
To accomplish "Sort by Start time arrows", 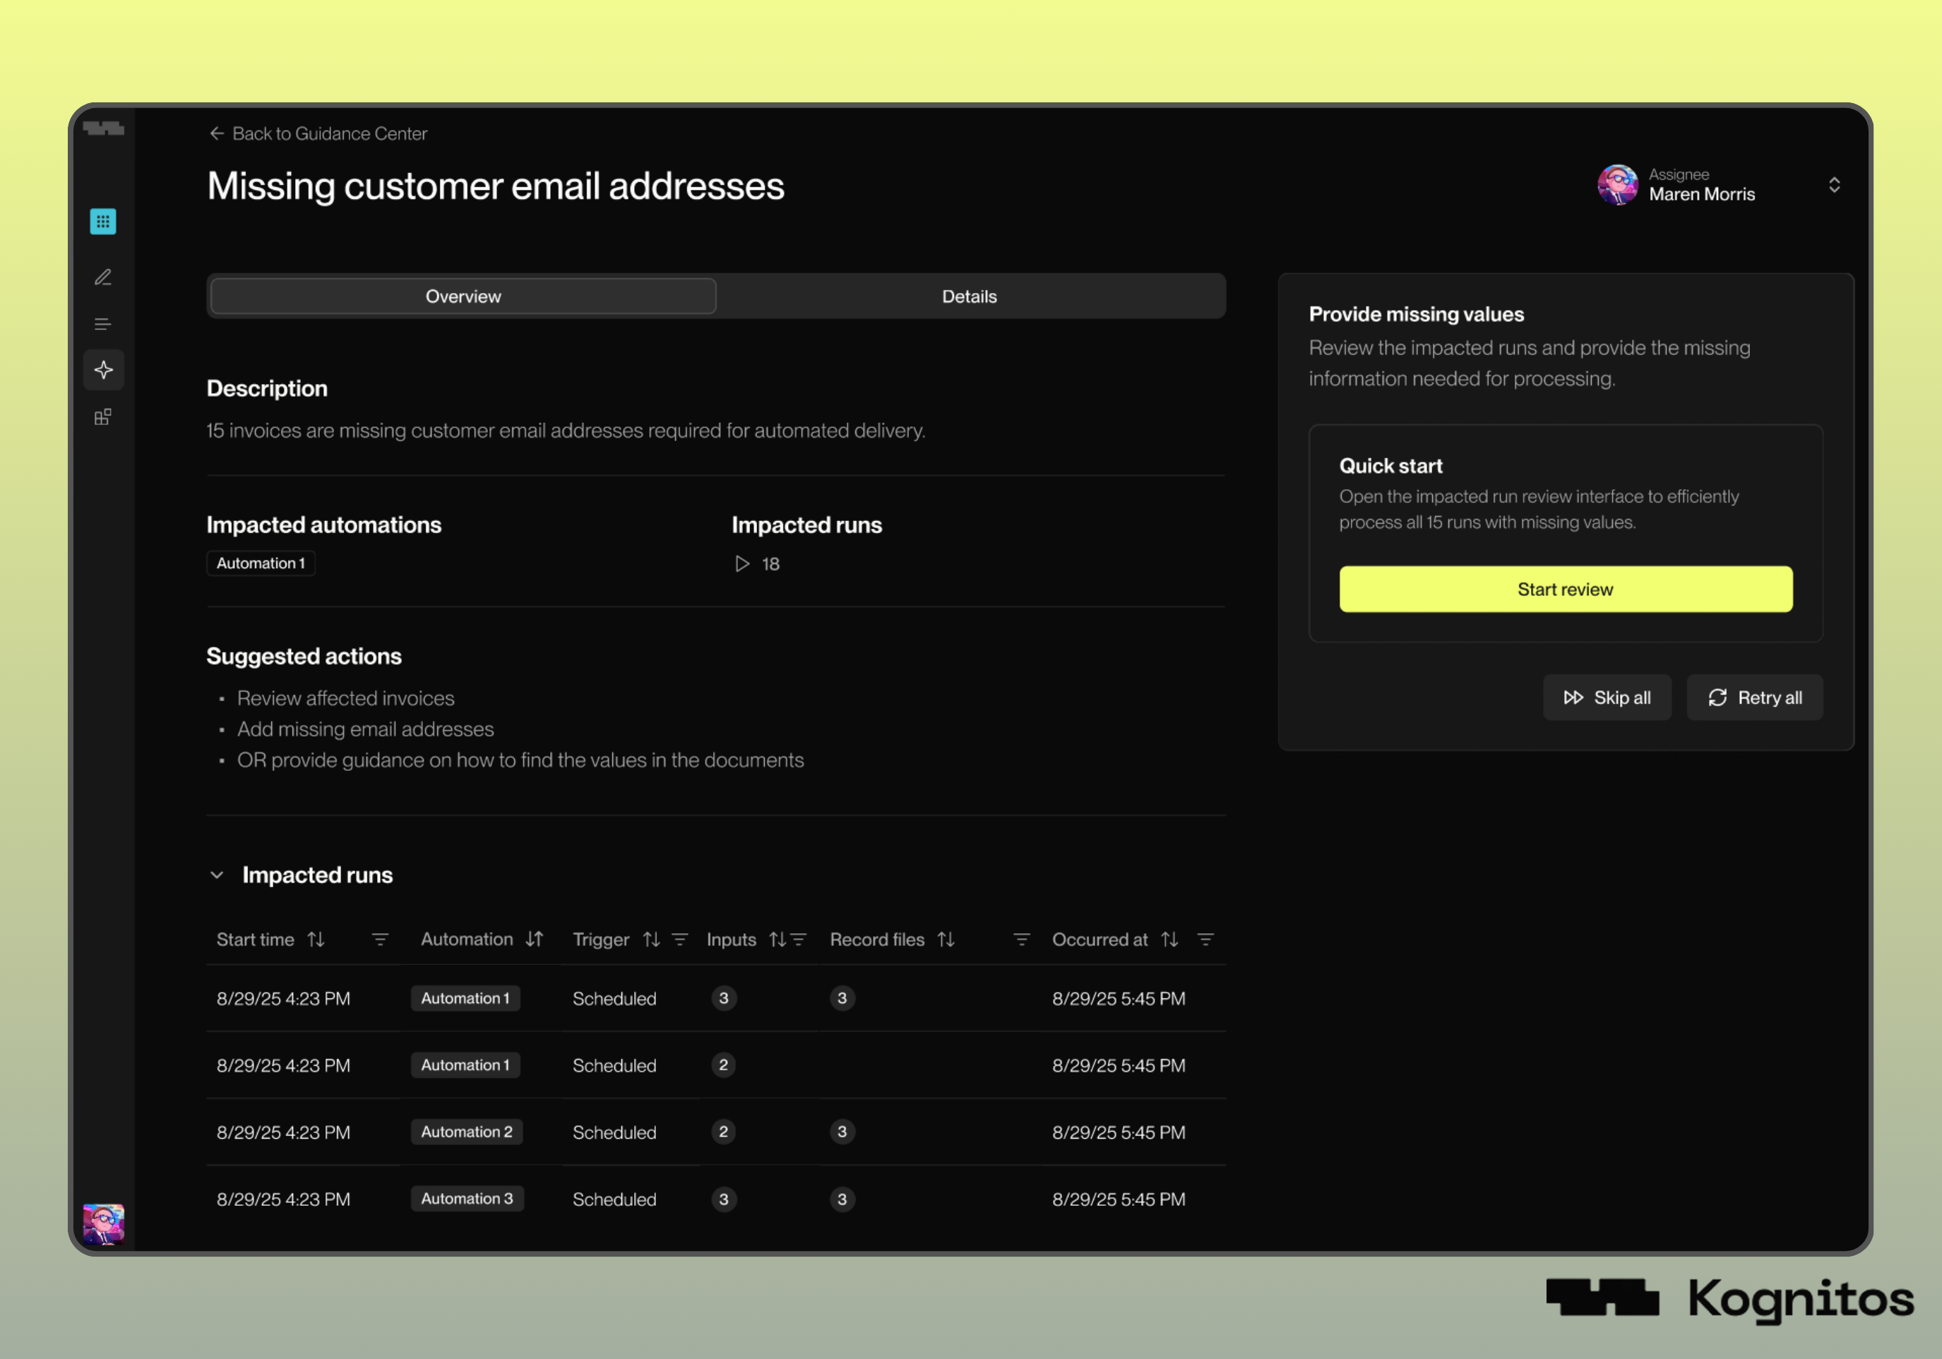I will pyautogui.click(x=316, y=940).
